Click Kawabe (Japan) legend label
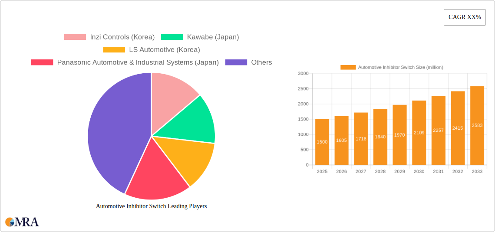Viewport: 495px width, 232px height. [x=213, y=37]
